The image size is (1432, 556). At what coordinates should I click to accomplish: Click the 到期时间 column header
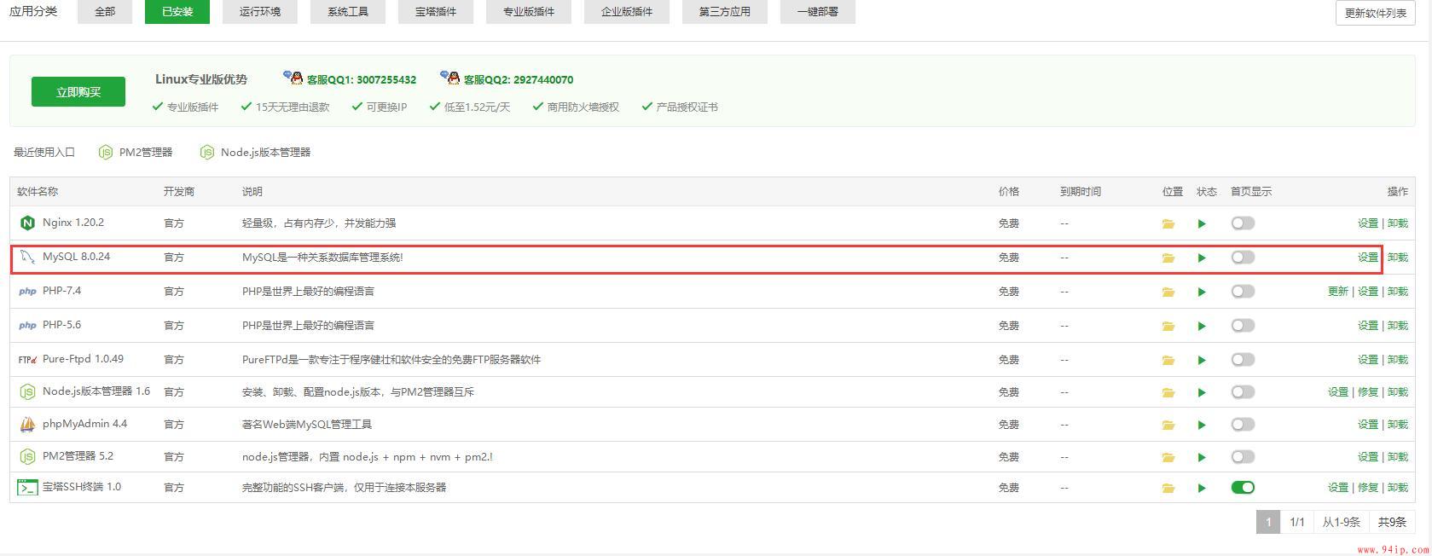coord(1081,192)
